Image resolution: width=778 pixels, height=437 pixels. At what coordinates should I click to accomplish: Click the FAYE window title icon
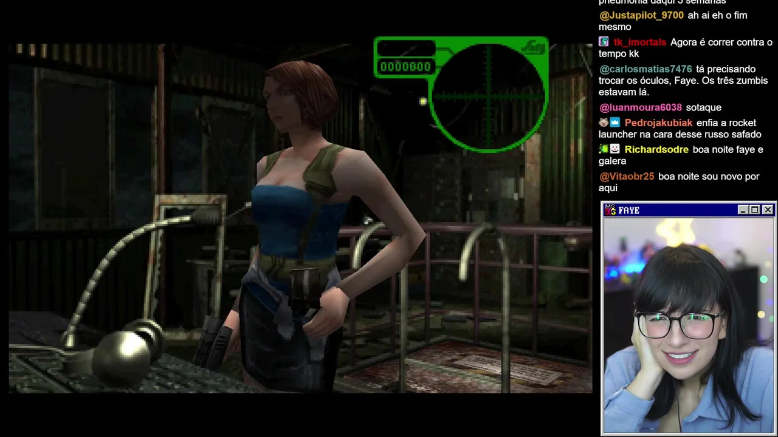point(610,210)
